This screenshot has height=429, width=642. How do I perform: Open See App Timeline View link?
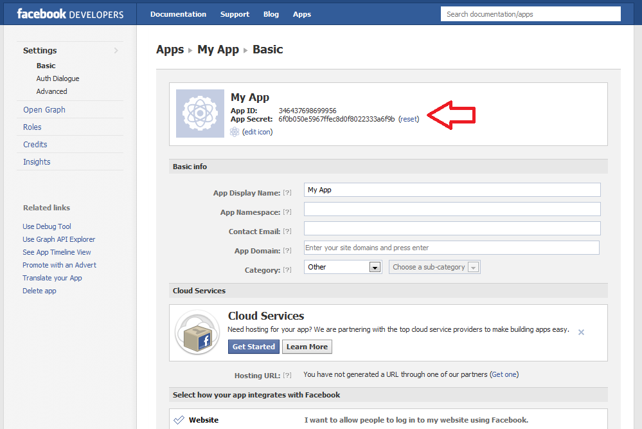(x=57, y=252)
